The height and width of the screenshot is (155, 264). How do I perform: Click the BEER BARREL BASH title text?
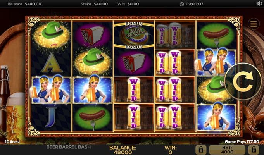click(68, 147)
